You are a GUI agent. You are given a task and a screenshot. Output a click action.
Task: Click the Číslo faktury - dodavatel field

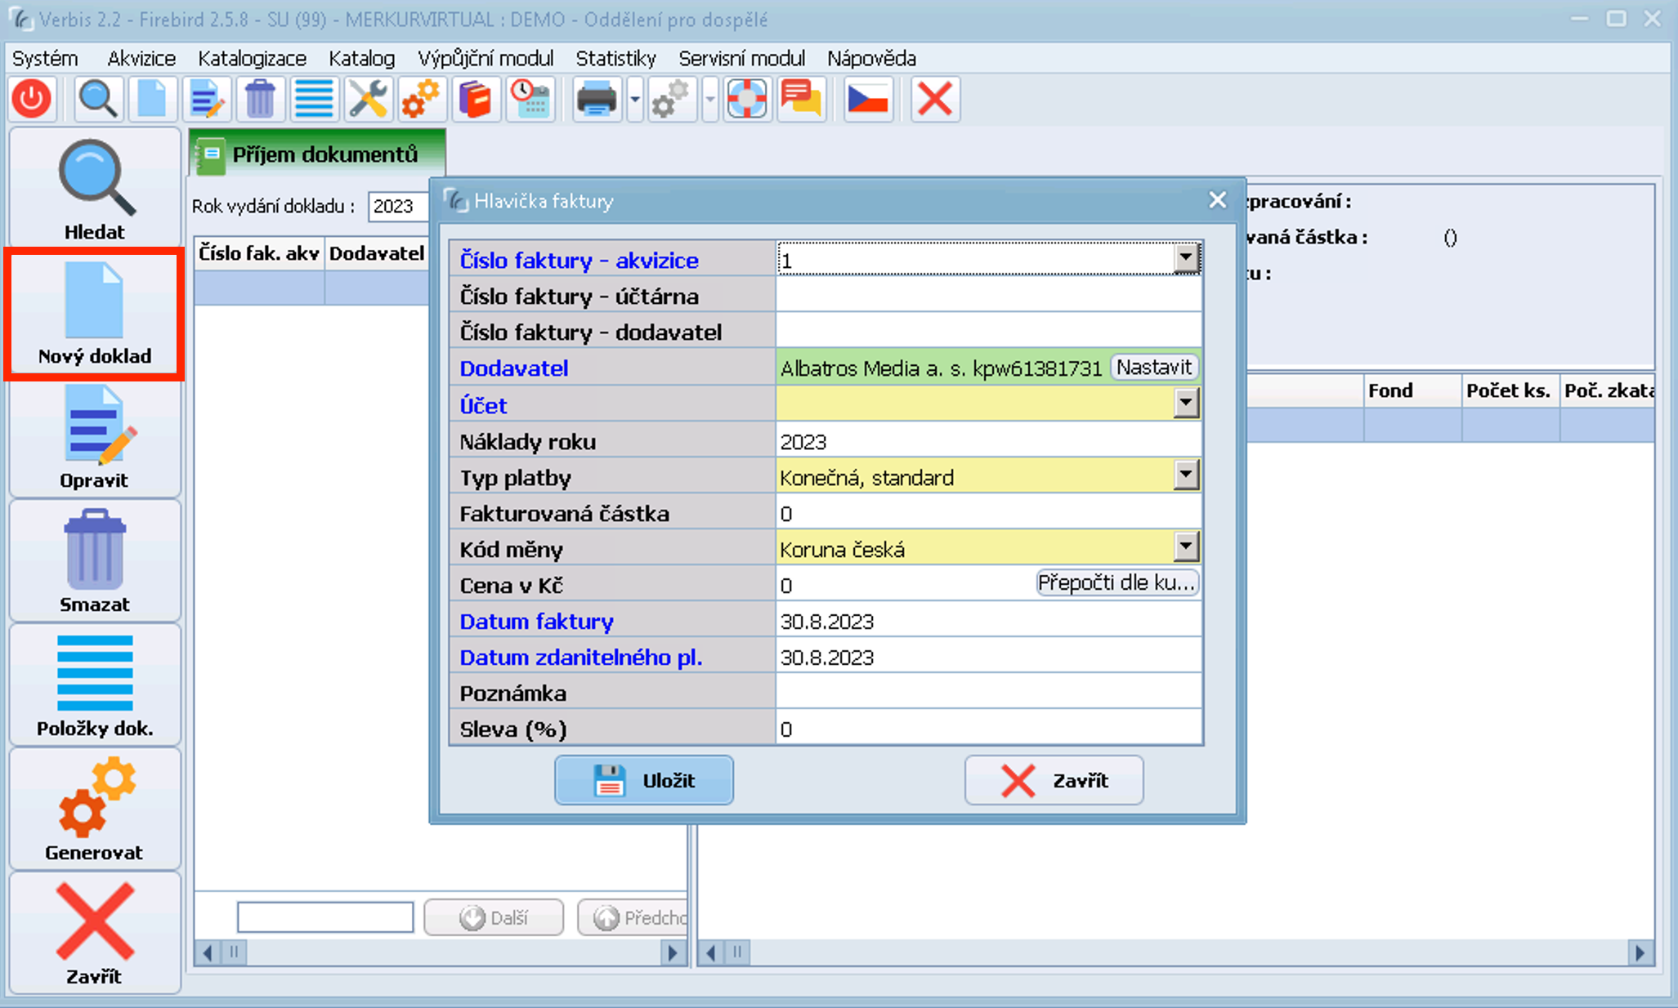click(x=988, y=332)
